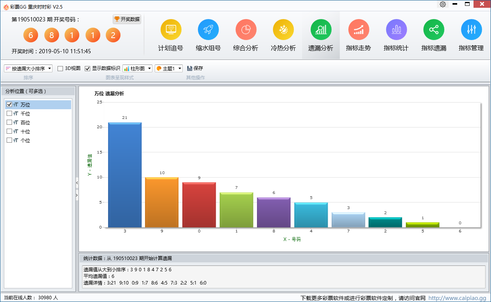Image resolution: width=491 pixels, height=302 pixels.
Task: Enable the 3D视图 checkbox
Action: (60, 68)
